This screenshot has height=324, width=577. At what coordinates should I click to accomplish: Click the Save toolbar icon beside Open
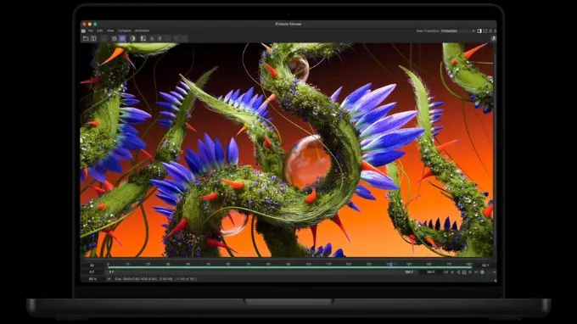pos(93,38)
